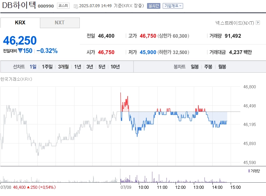Image resolution: width=266 pixels, height=196 pixels.
Task: Click the 코스피 market label
Action: (x=63, y=6)
